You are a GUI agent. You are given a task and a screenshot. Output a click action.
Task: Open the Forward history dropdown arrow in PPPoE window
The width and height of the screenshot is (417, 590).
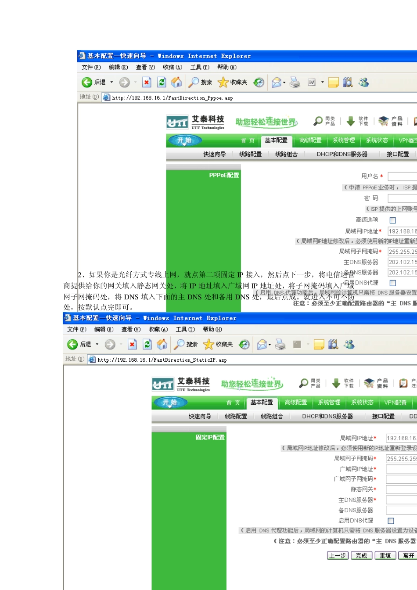135,82
